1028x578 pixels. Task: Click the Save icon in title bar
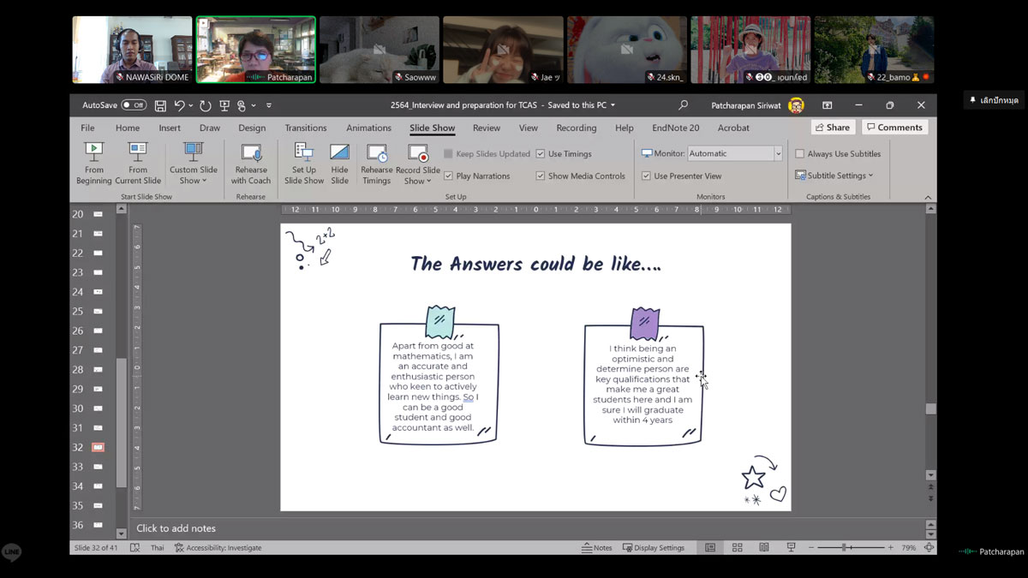point(160,105)
